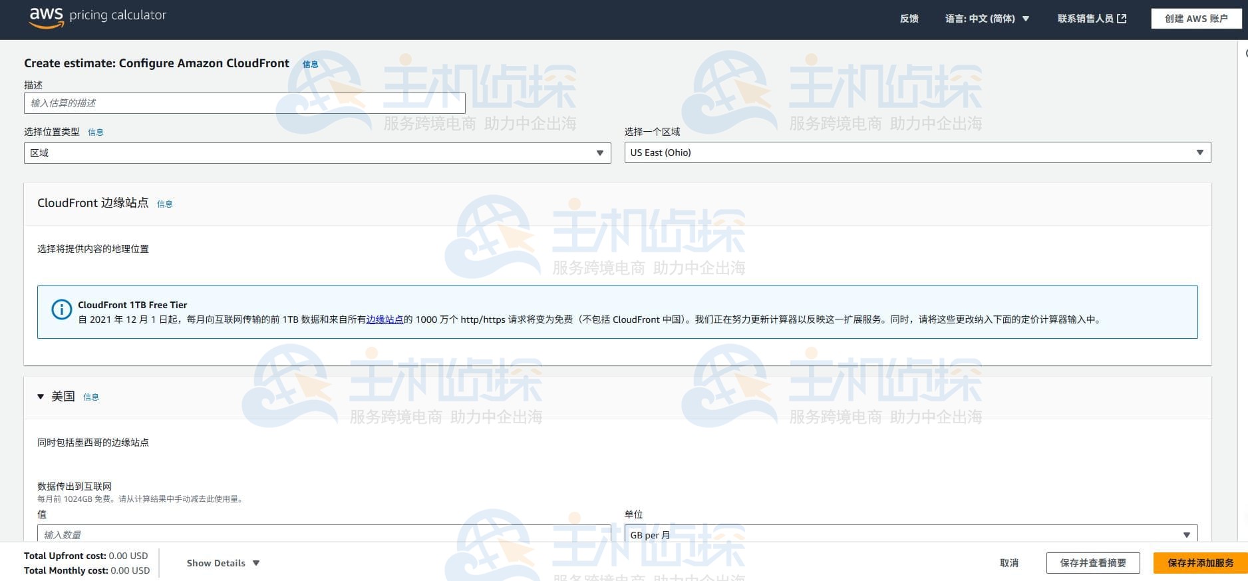Click the 保存并添加服务 button
Image resolution: width=1248 pixels, height=581 pixels.
(1200, 563)
